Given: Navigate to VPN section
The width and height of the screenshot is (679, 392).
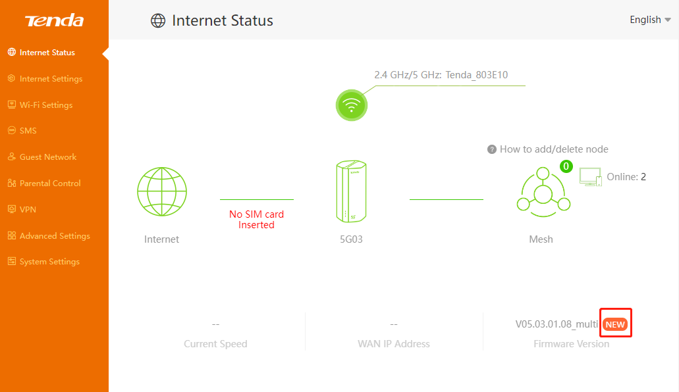Looking at the screenshot, I should click(x=28, y=210).
